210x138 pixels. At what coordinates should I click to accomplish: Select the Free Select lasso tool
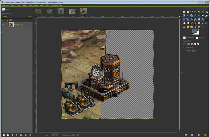coord(192,12)
